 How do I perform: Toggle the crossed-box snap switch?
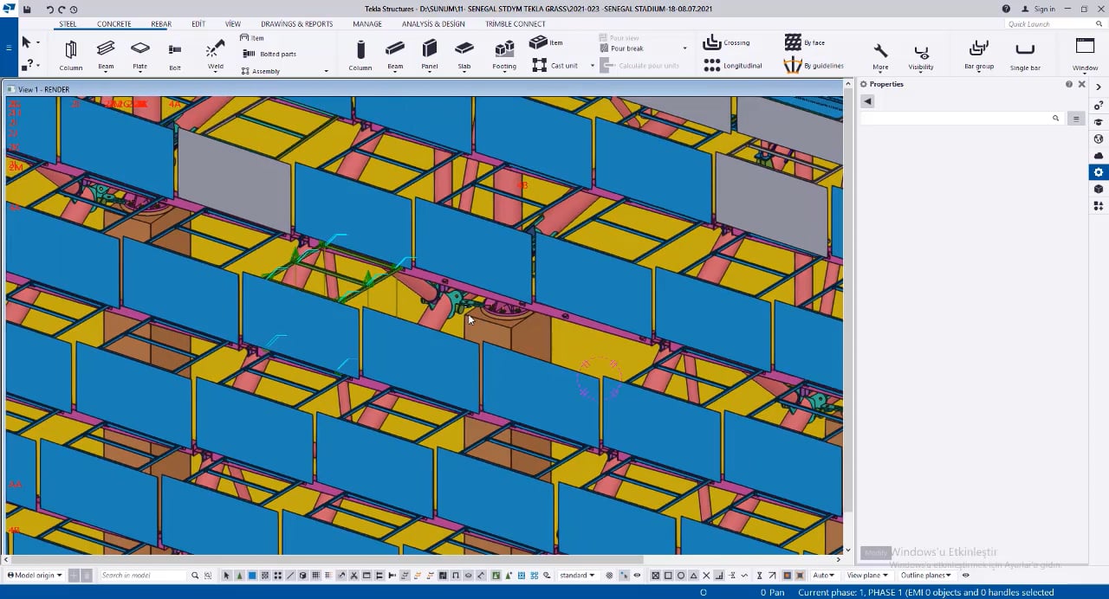click(x=656, y=575)
